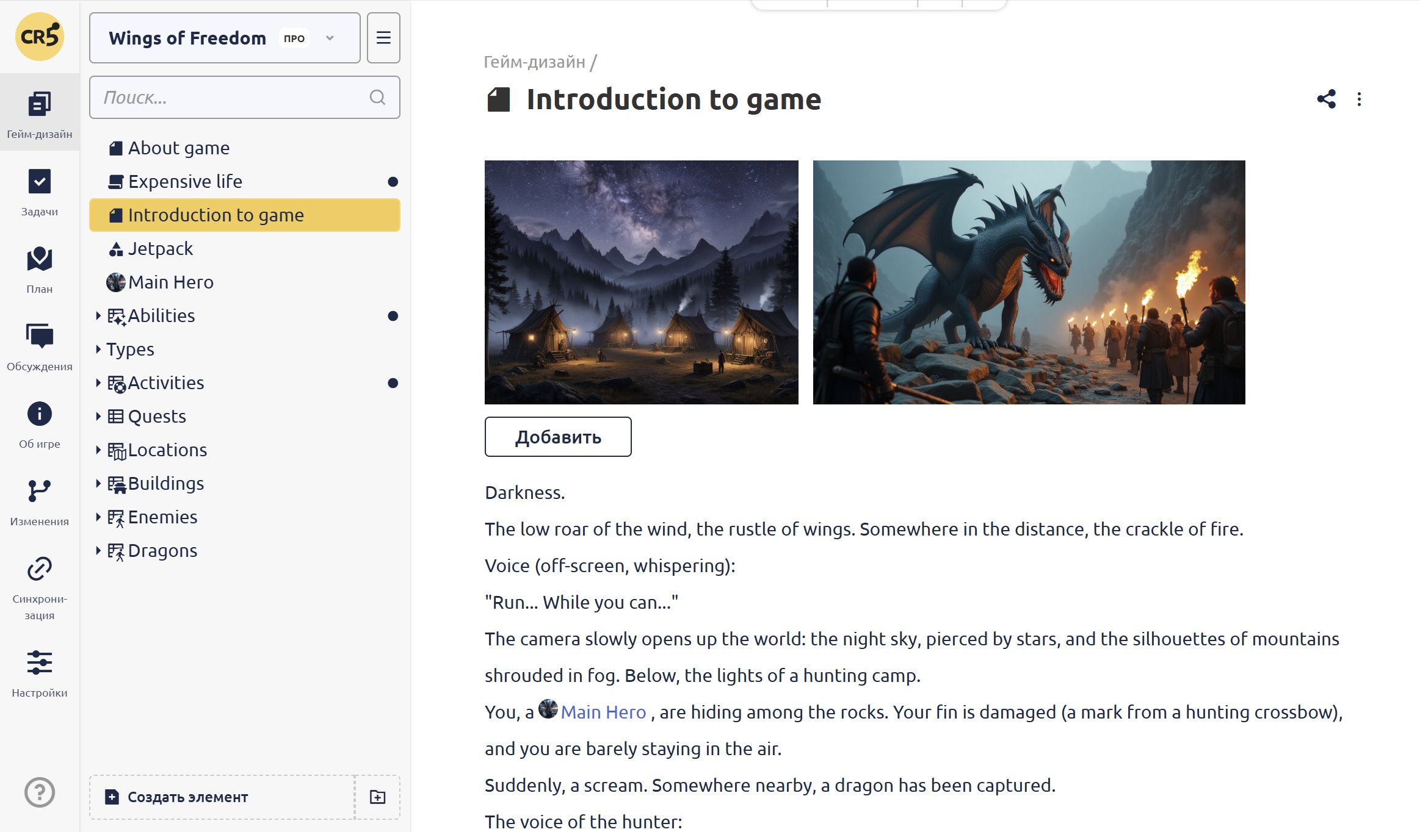The height and width of the screenshot is (832, 1420).
Task: Select Jetpack in the sidebar tree
Action: 161,249
